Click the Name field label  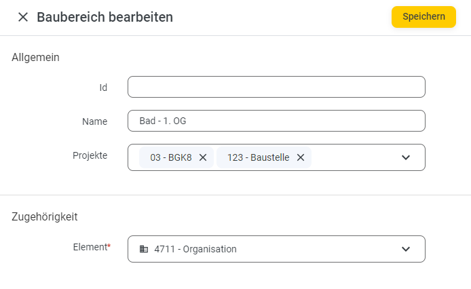click(94, 121)
